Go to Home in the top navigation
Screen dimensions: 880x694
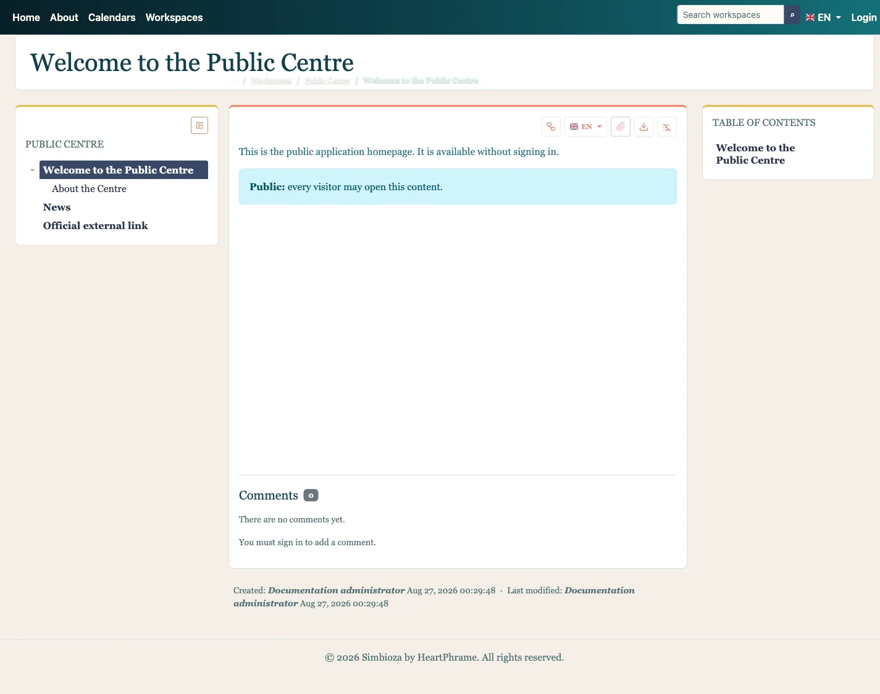[26, 17]
